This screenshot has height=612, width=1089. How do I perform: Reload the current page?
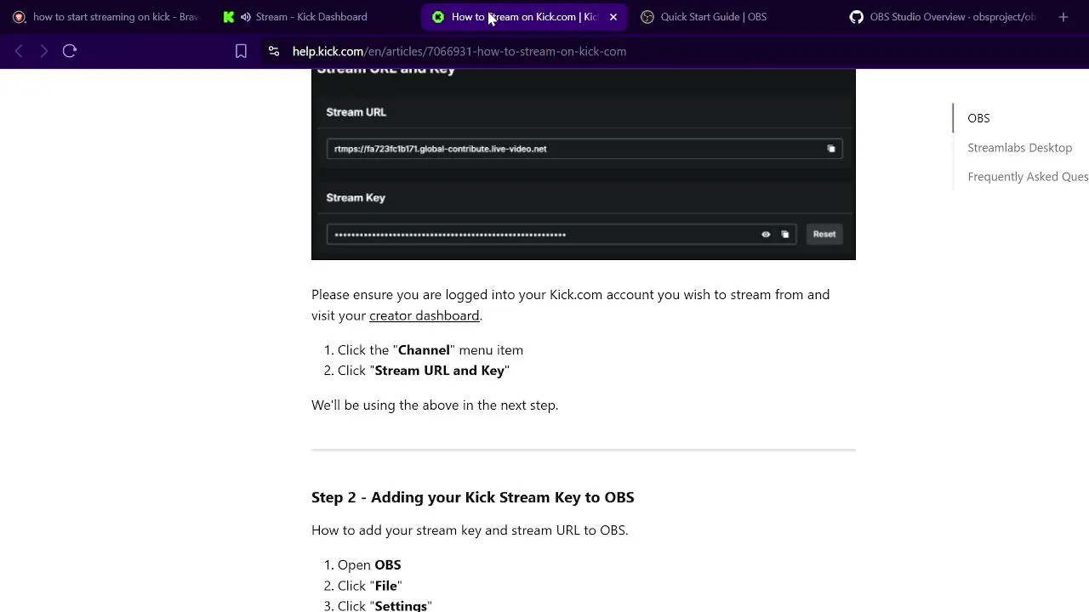(70, 51)
